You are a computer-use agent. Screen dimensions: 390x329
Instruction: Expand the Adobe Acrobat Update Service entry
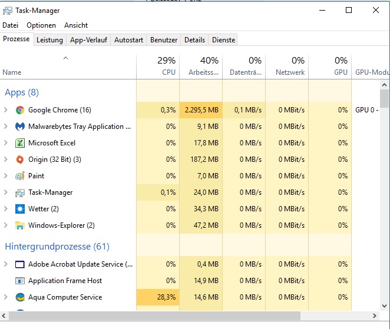[x=6, y=264]
